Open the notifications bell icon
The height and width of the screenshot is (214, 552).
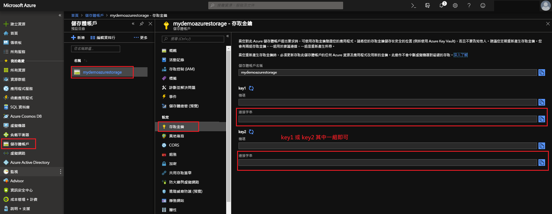(441, 5)
